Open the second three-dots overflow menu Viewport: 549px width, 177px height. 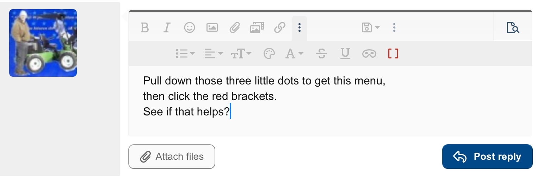(x=394, y=27)
